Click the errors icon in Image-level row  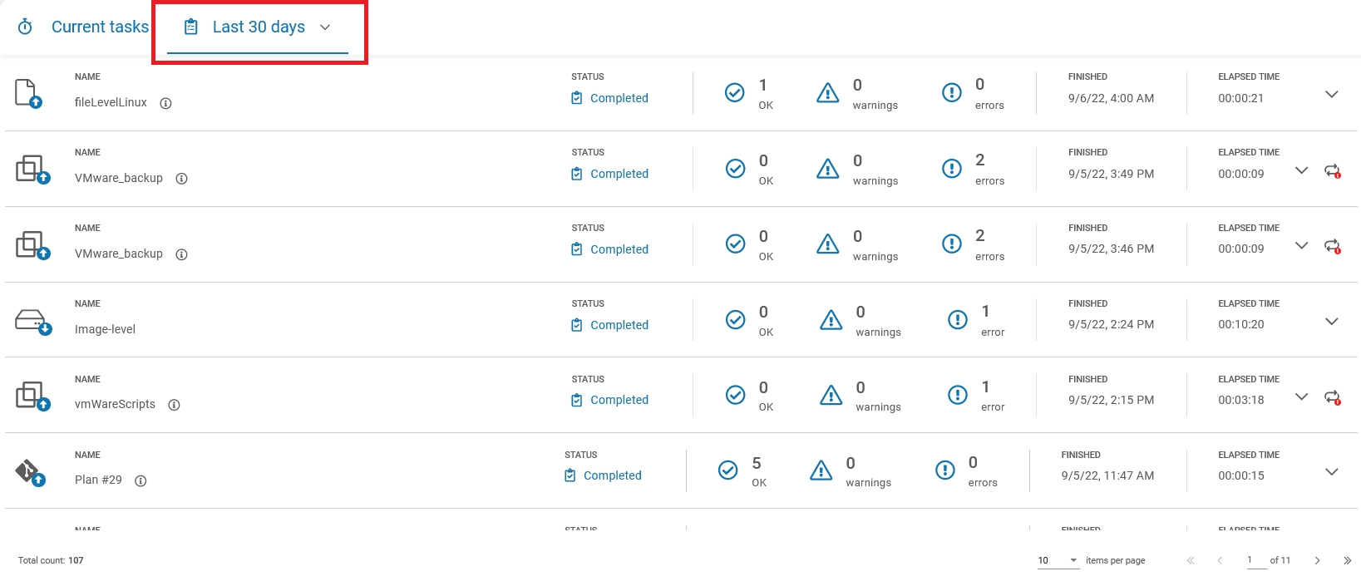pyautogui.click(x=957, y=320)
